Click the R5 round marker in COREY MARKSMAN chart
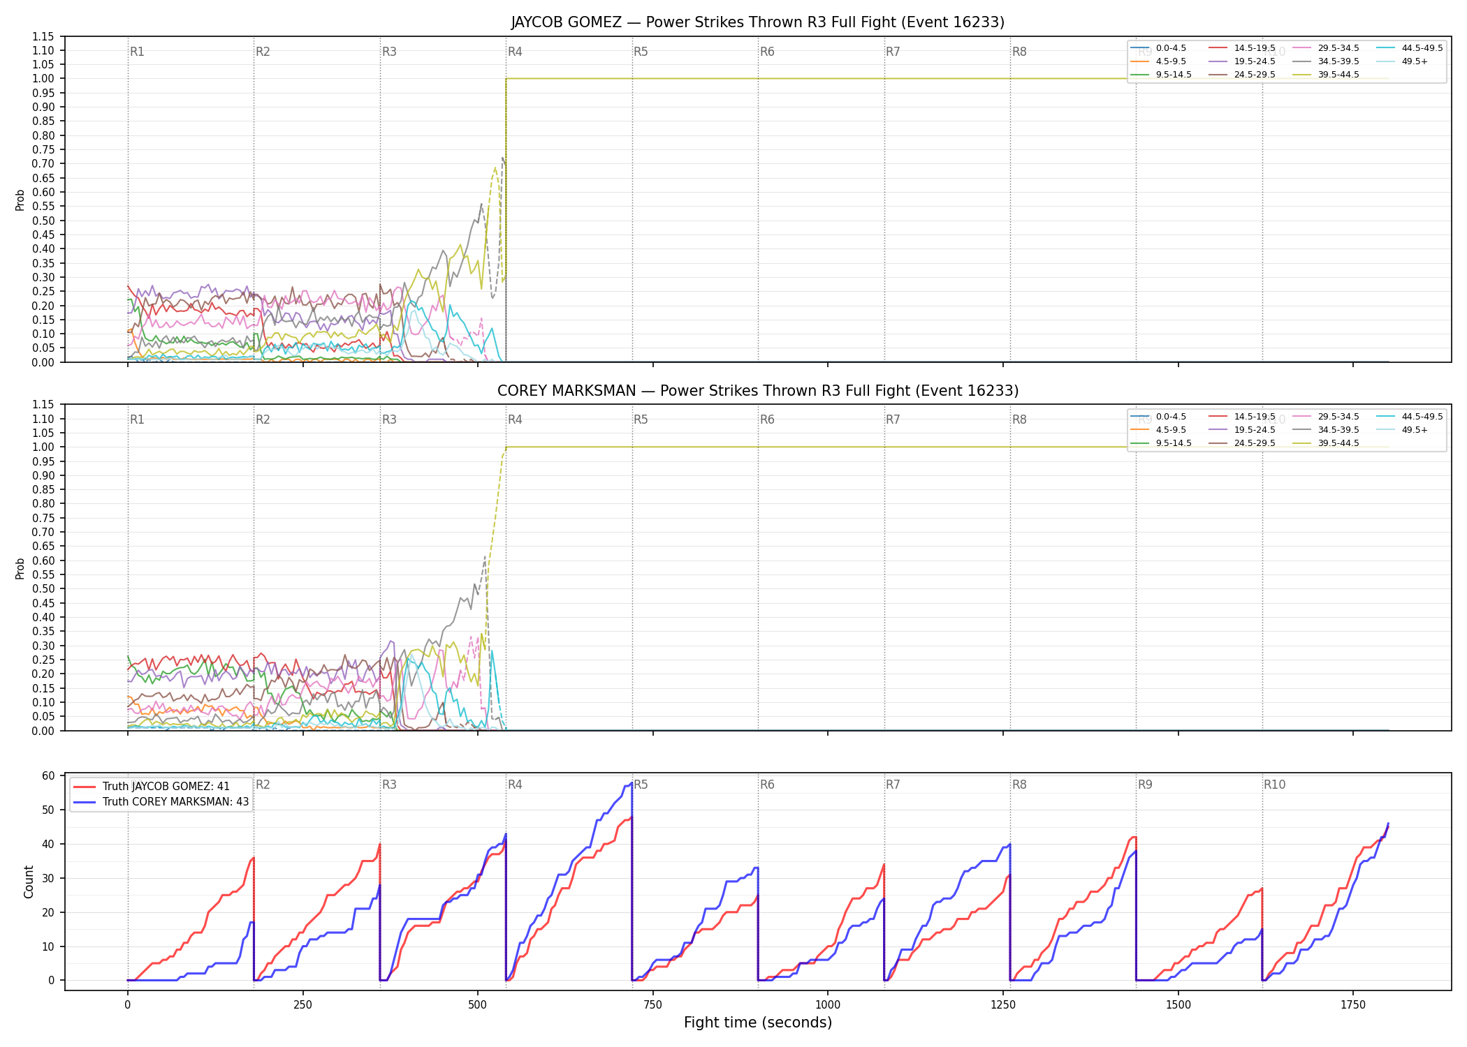This screenshot has width=1467, height=1047. 641,419
